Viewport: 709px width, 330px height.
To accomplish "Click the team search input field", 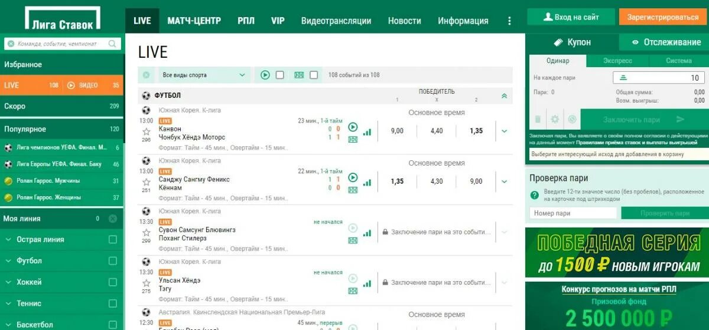I will tap(62, 44).
